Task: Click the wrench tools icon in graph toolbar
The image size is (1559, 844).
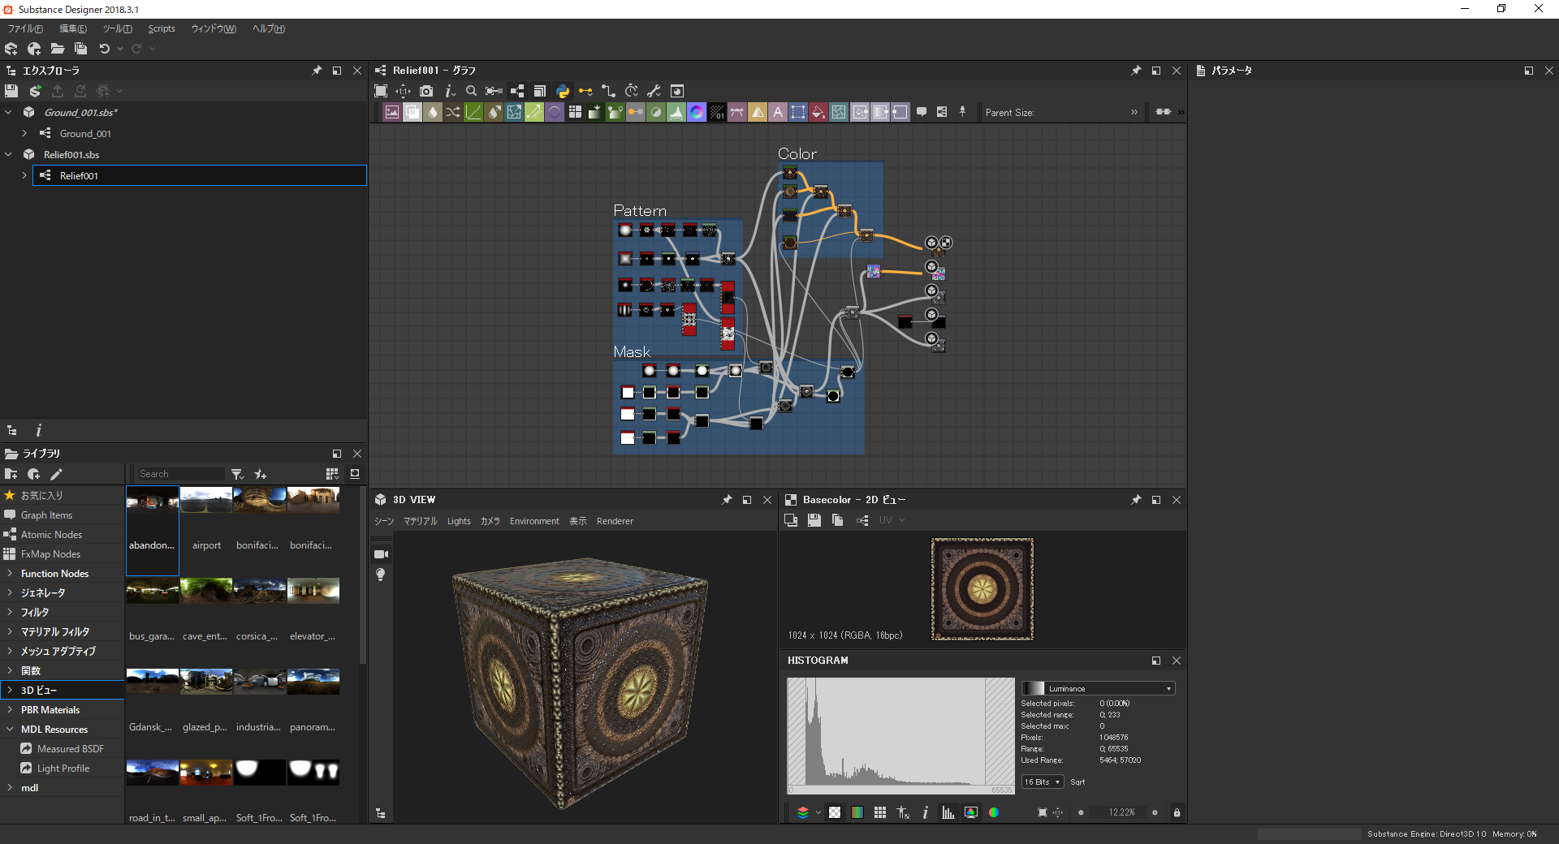Action: point(654,91)
